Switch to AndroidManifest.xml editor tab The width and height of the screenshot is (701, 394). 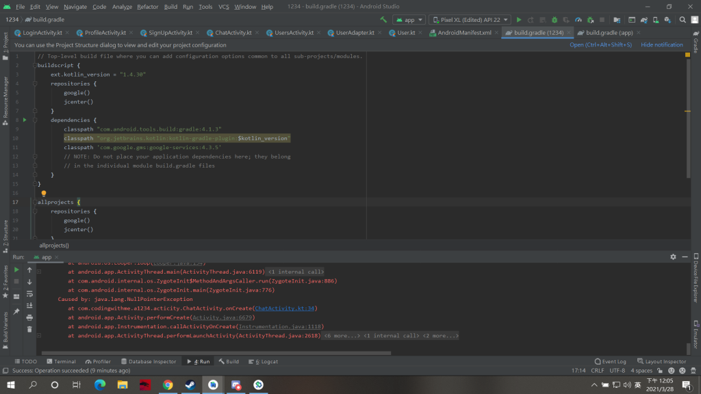[x=464, y=33]
